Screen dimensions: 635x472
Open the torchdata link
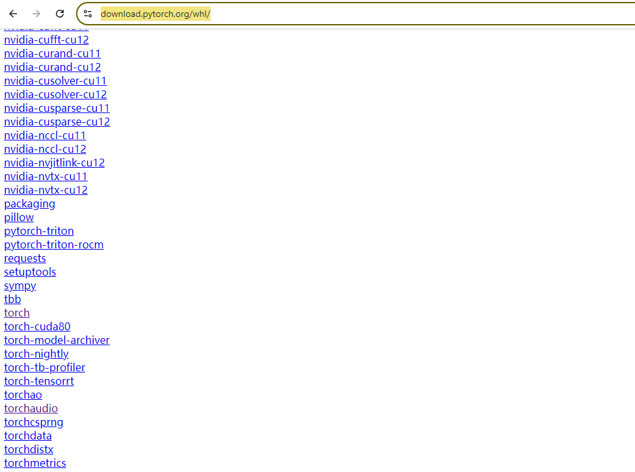click(x=28, y=436)
